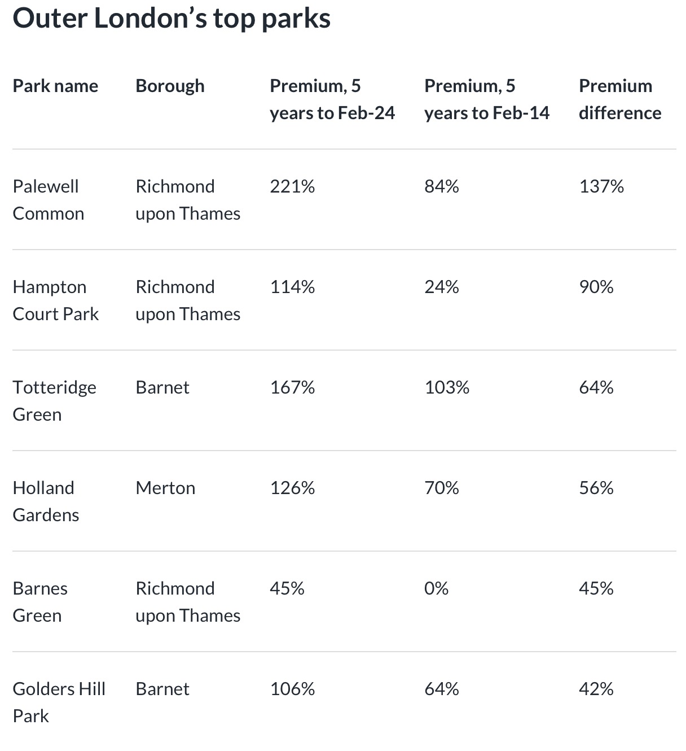Click the "Park name" column header
Image resolution: width=686 pixels, height=751 pixels.
point(55,86)
